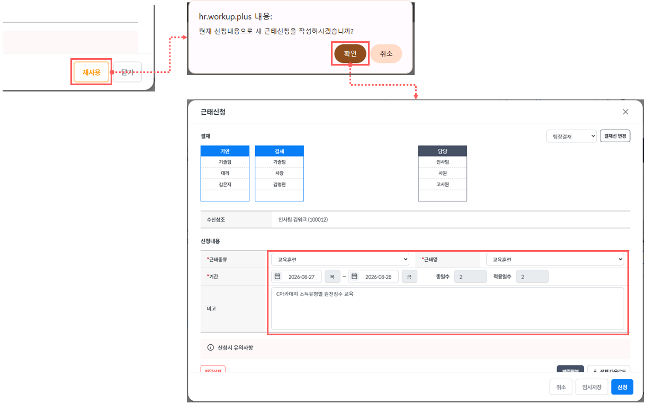646x404 pixels.
Task: Click the orange 재사용 button
Action: pyautogui.click(x=91, y=72)
